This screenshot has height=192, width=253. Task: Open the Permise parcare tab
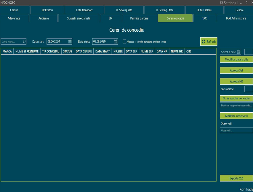pyautogui.click(x=139, y=18)
